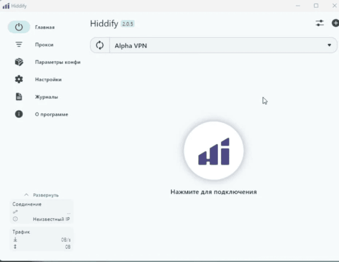The image size is (339, 262).
Task: Open quick settings sliders icon
Action: point(320,23)
